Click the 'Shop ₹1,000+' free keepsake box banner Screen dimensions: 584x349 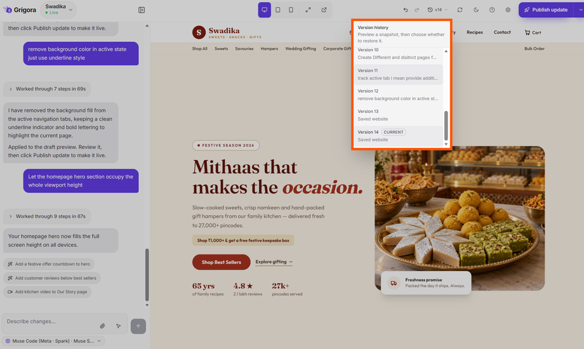[x=243, y=240]
